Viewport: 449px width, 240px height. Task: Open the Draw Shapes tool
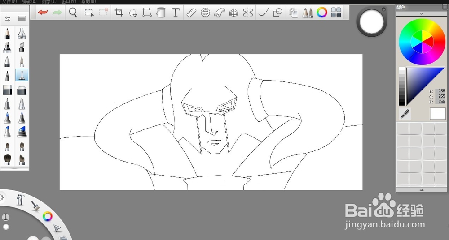(278, 13)
